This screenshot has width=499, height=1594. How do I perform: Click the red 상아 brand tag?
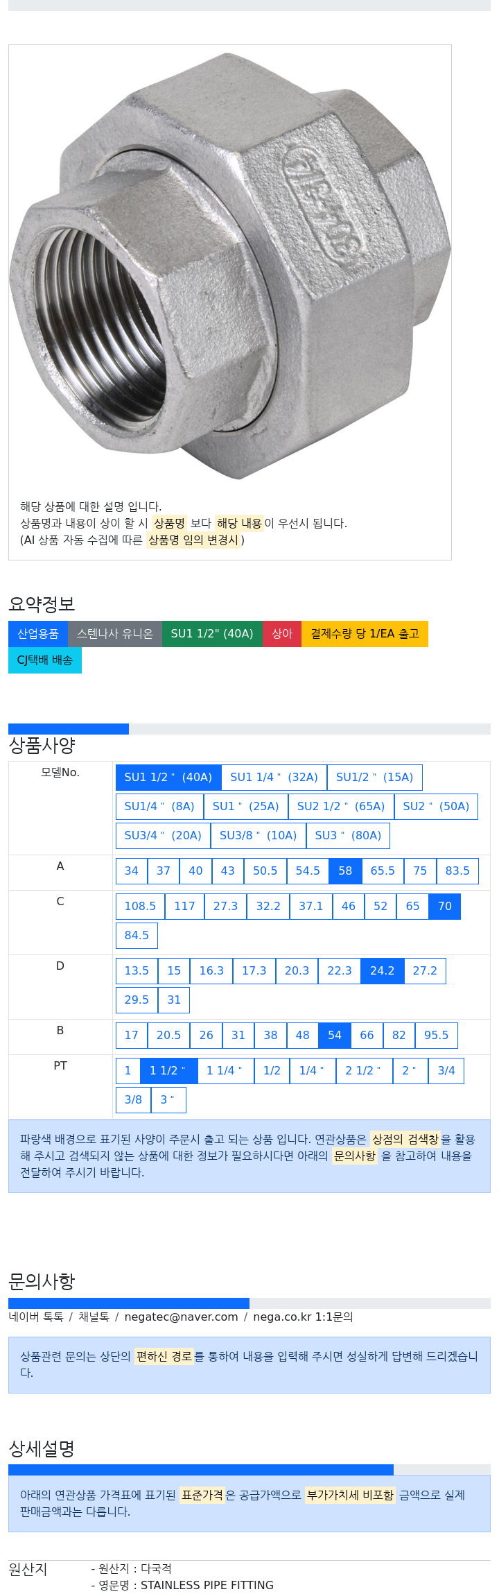(282, 634)
